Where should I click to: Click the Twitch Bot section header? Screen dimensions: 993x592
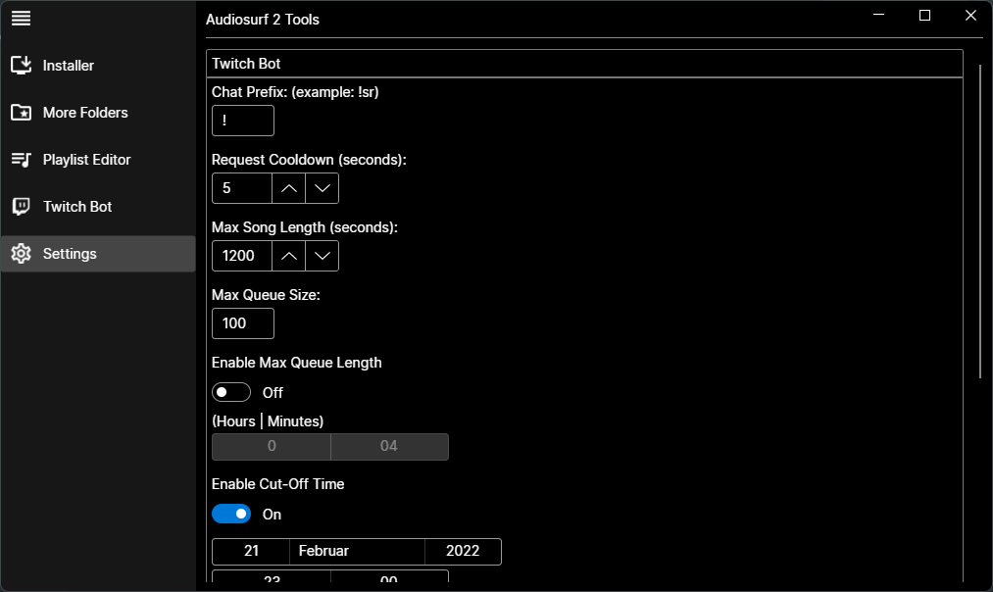584,64
